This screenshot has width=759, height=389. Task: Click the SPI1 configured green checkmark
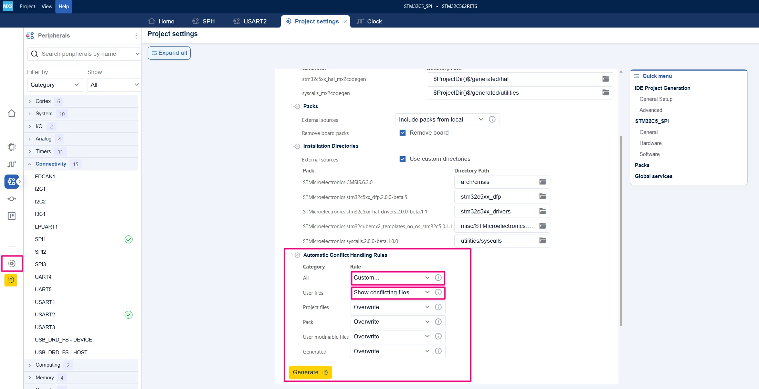128,239
